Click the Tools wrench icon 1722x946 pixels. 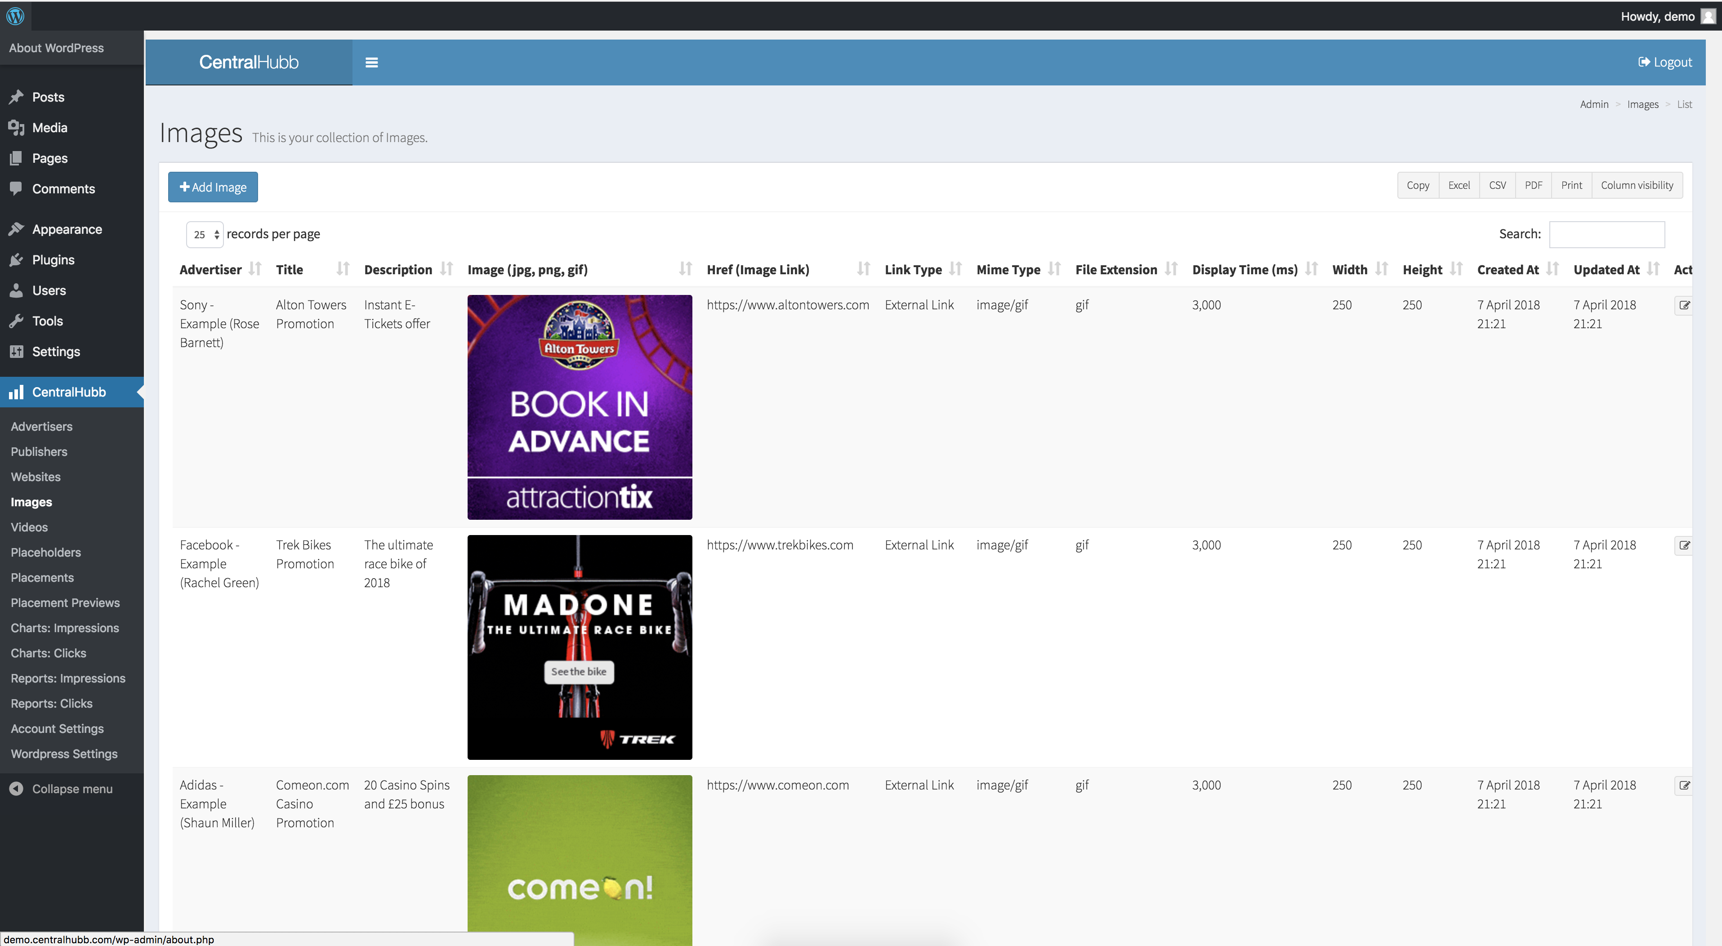tap(17, 321)
